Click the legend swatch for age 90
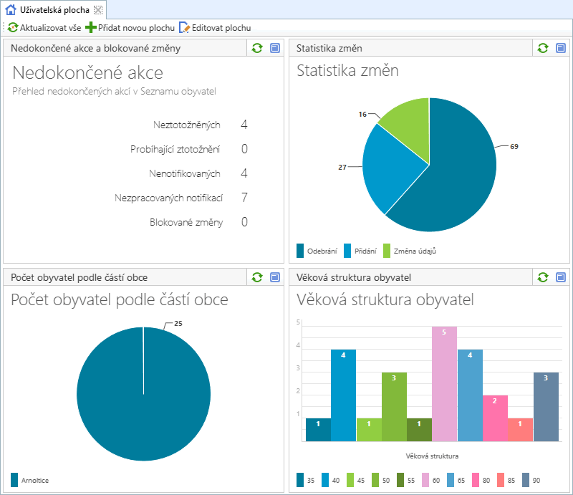Screen dimensions: 573x495 (526, 479)
